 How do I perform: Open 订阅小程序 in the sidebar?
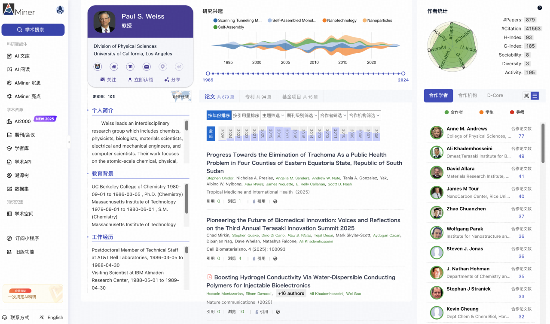coord(23,238)
